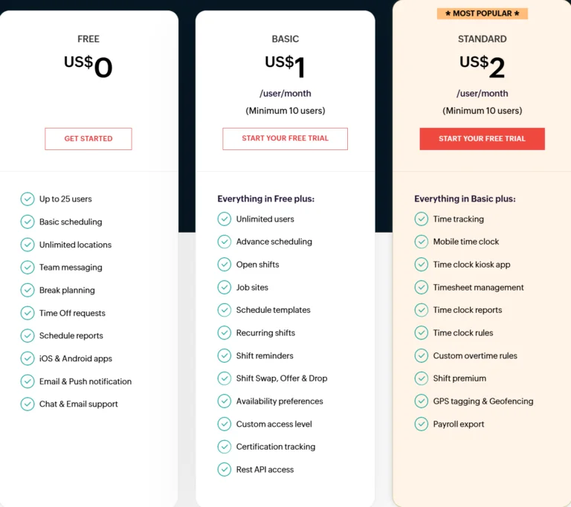Viewport: 571px width, 507px height.
Task: Click the Chat & Email support feature text
Action: (79, 404)
